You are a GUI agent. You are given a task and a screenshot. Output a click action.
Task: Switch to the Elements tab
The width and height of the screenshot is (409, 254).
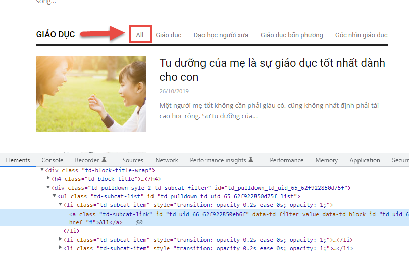click(18, 160)
